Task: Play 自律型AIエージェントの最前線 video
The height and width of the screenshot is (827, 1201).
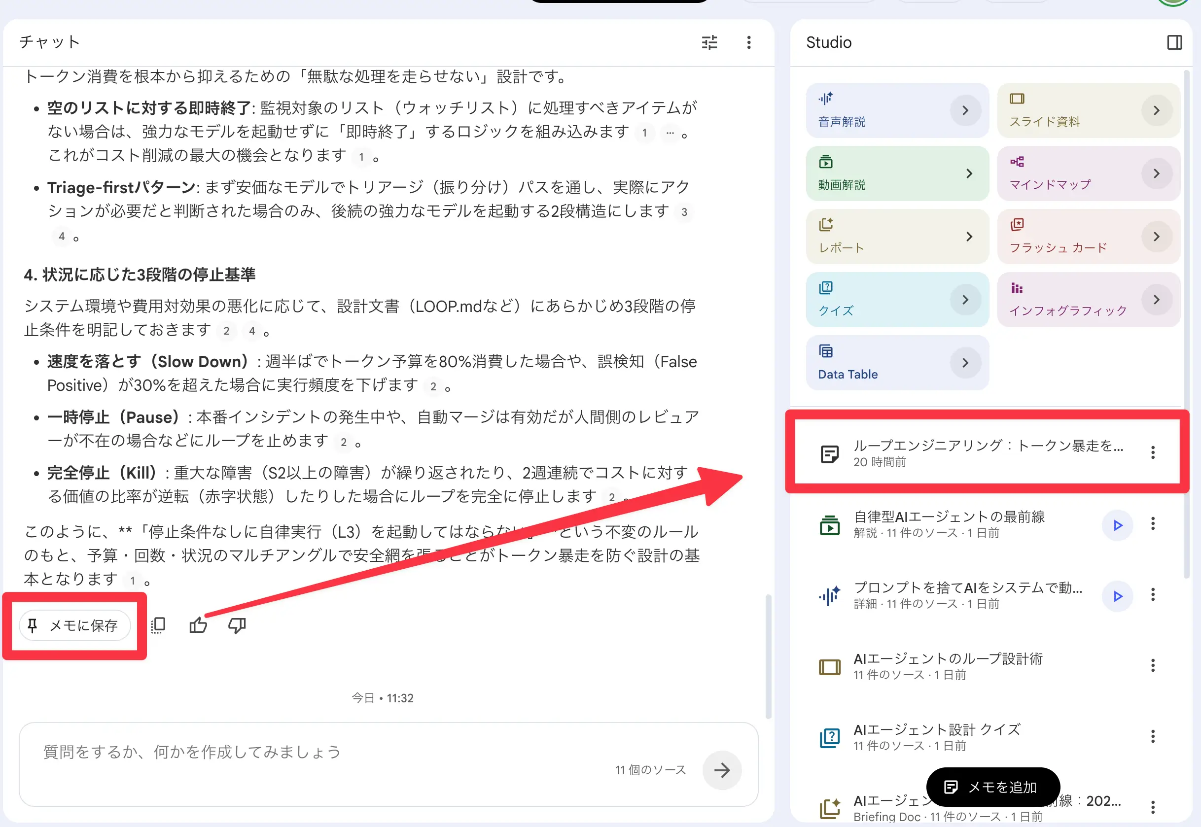Action: [x=1117, y=525]
